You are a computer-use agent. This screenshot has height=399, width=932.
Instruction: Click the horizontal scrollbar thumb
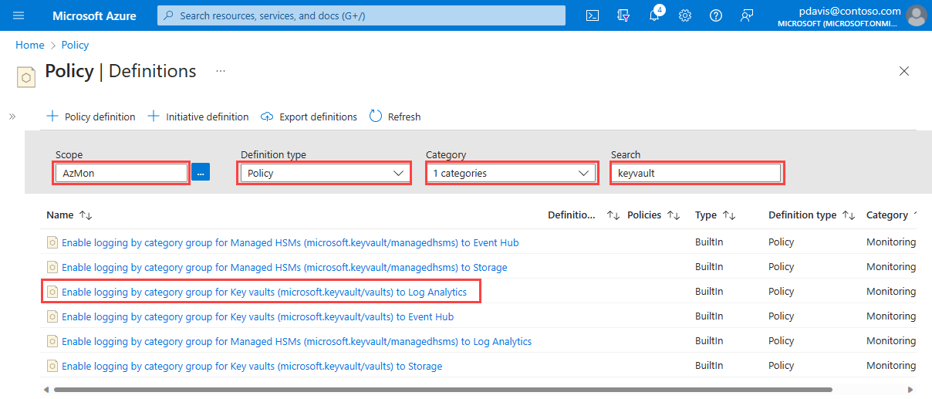click(443, 390)
